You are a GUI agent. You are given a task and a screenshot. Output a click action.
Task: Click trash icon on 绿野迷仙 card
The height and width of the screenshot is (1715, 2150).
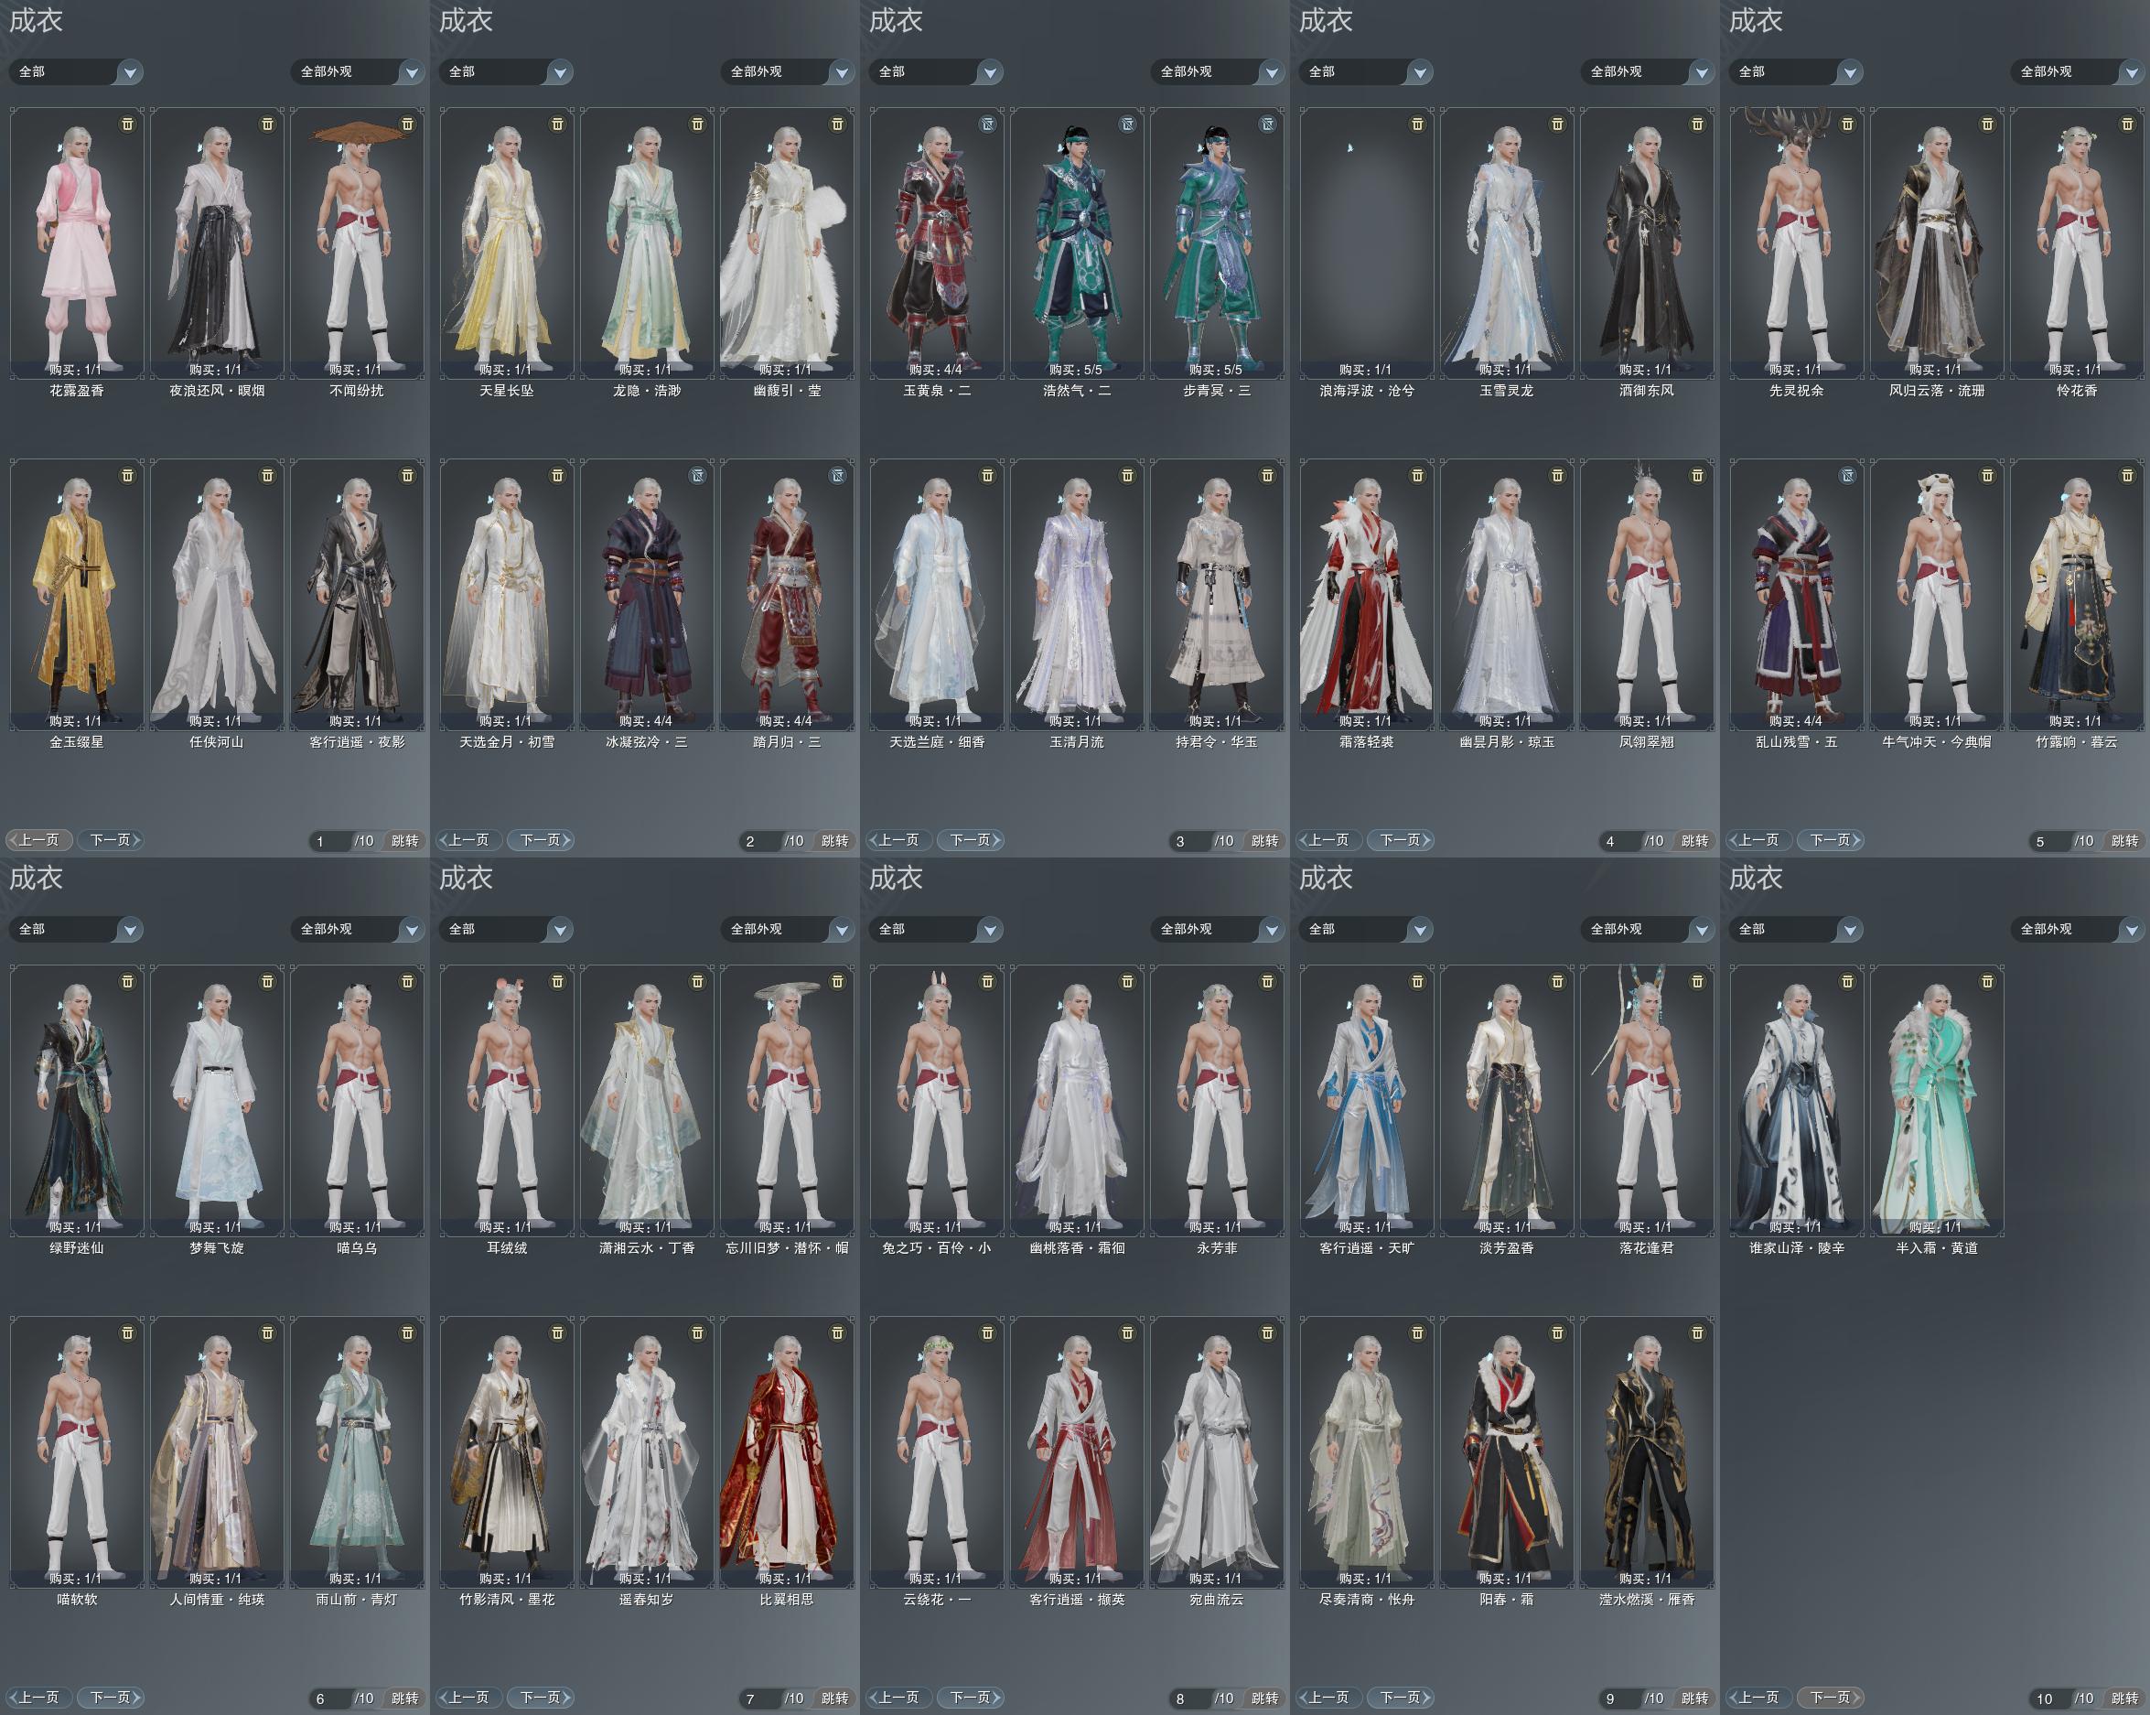[126, 982]
